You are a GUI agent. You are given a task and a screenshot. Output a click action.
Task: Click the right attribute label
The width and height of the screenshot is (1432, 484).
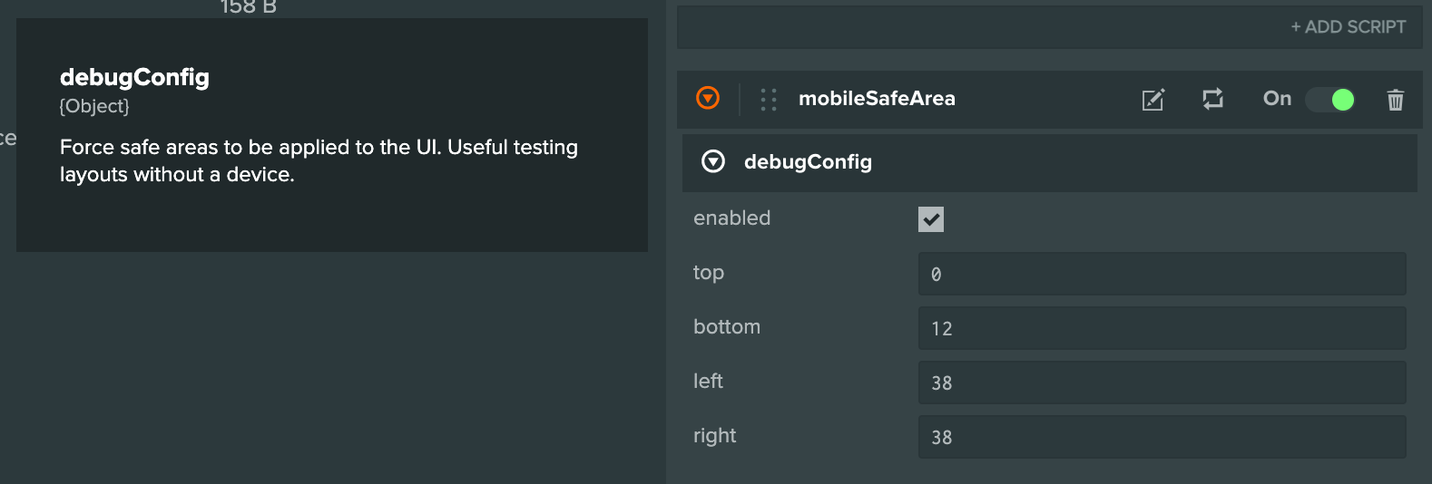click(714, 436)
